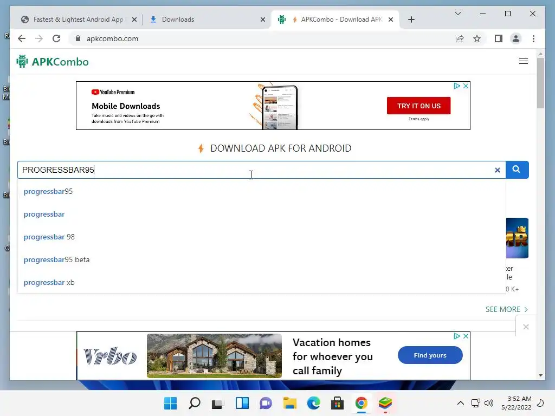The image size is (555, 416).
Task: Click the Chrome taskbar icon
Action: coord(361,403)
